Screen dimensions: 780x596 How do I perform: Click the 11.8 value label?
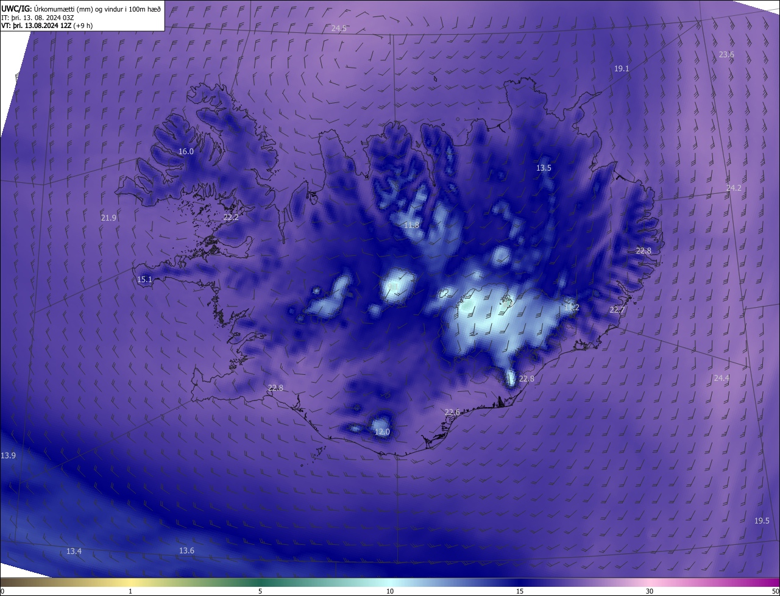pos(412,225)
